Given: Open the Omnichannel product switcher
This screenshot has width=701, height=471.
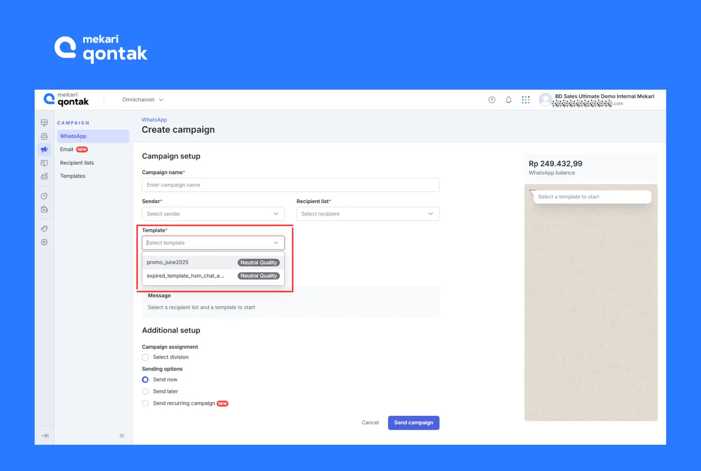Looking at the screenshot, I should tap(142, 100).
